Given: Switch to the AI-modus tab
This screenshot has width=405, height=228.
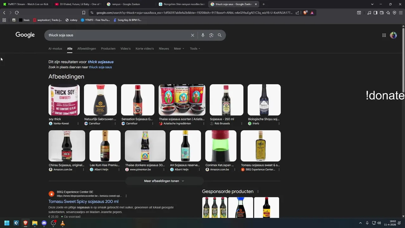Looking at the screenshot, I should click(55, 48).
